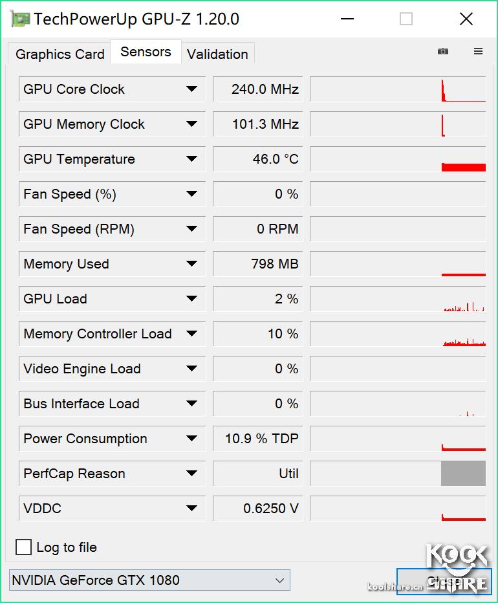Expand the Video Engine Load dropdown
The height and width of the screenshot is (603, 498).
pyautogui.click(x=193, y=368)
